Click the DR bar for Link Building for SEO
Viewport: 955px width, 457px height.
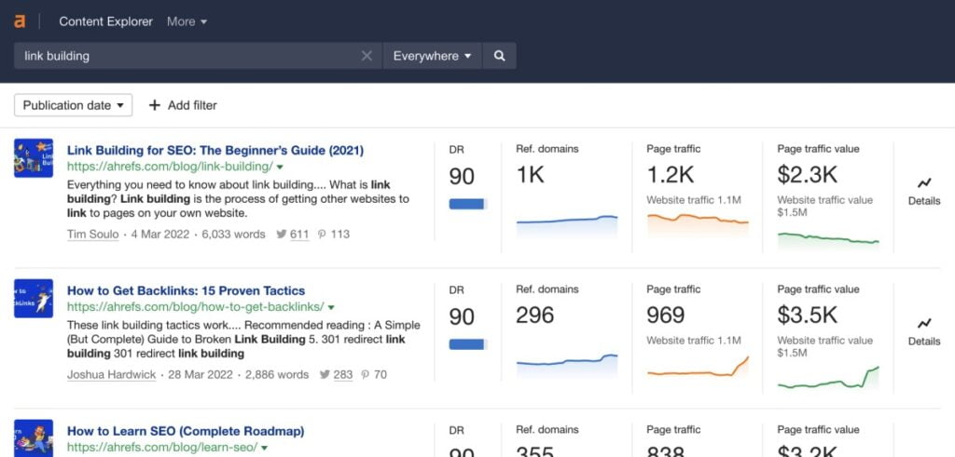pos(468,204)
